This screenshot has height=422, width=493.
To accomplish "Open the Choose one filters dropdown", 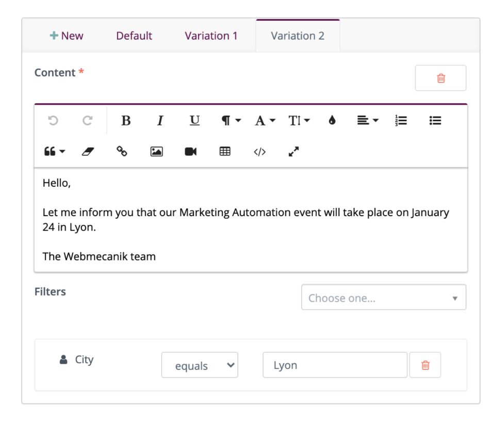I will click(x=384, y=297).
